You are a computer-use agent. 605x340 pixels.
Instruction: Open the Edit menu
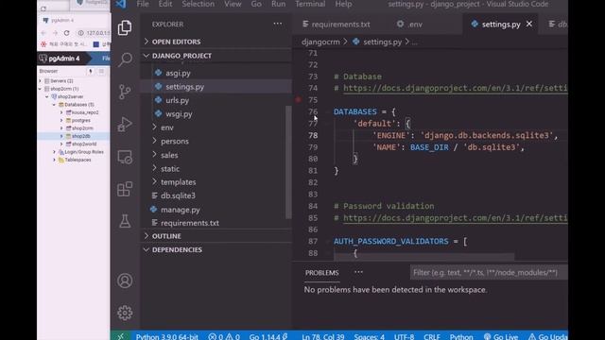165,4
